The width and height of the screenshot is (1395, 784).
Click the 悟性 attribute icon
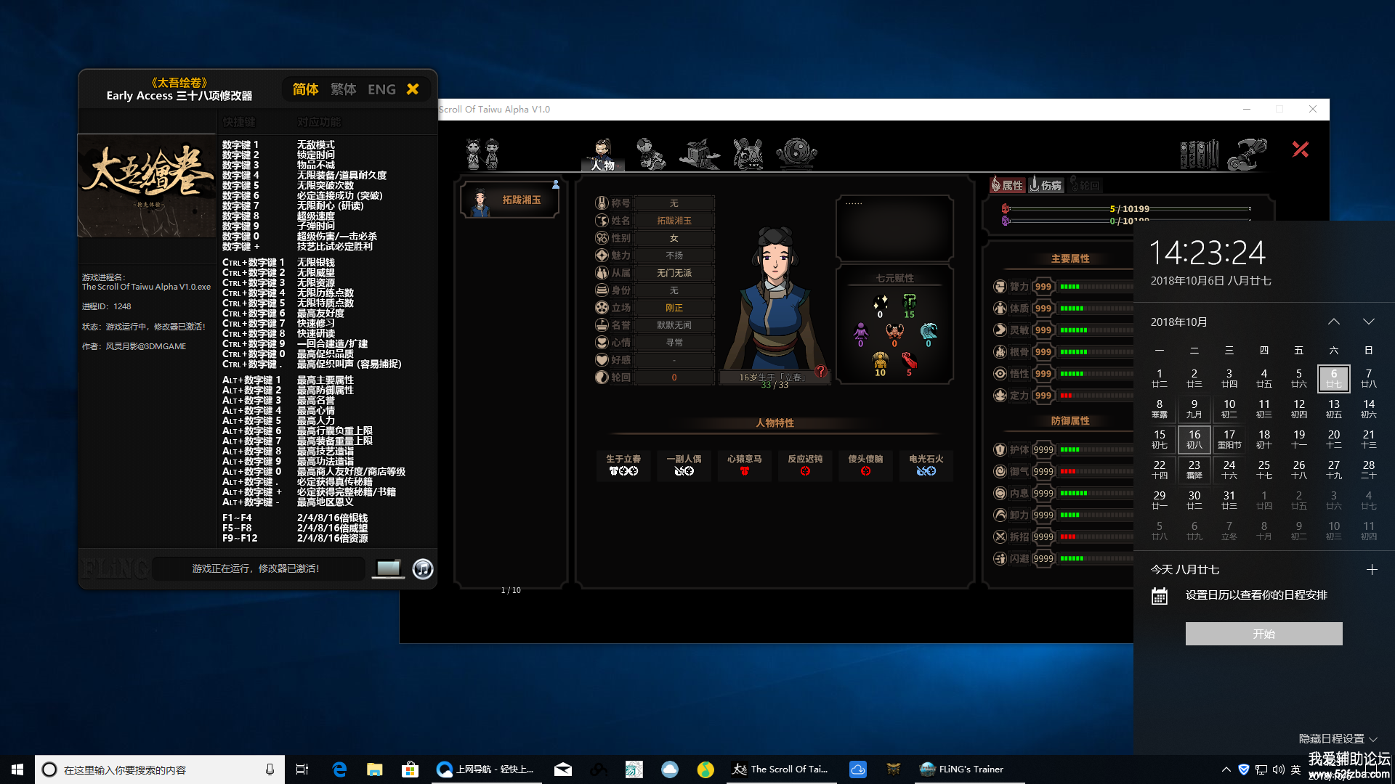click(1000, 374)
